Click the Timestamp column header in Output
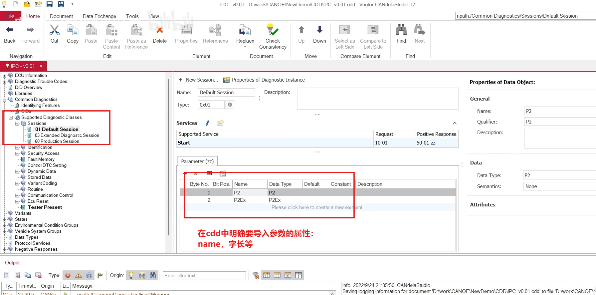Screen dimensions: 596x295 tap(27, 286)
